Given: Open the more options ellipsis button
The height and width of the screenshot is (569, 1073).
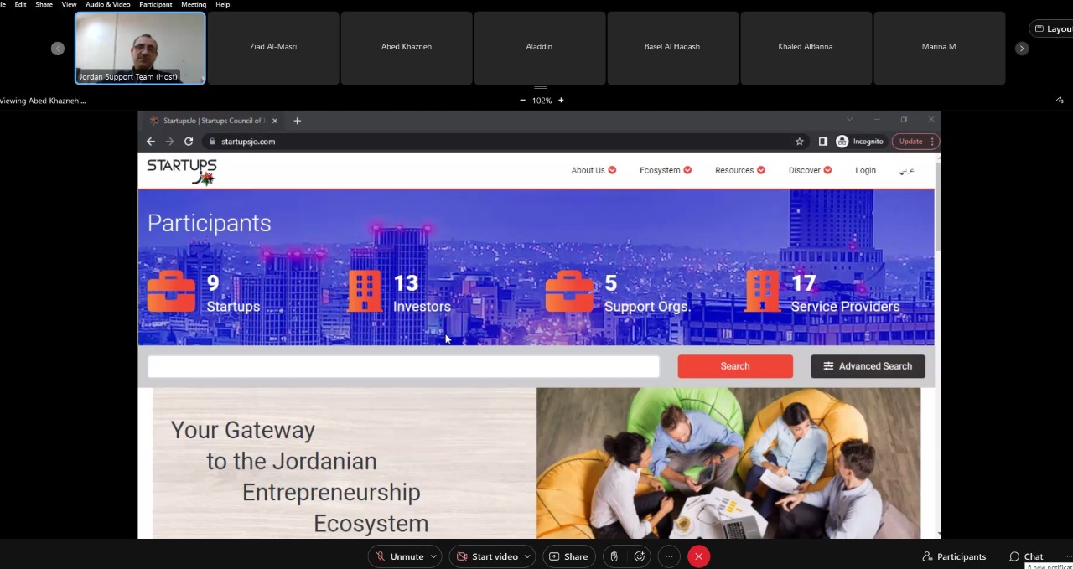Looking at the screenshot, I should point(669,556).
